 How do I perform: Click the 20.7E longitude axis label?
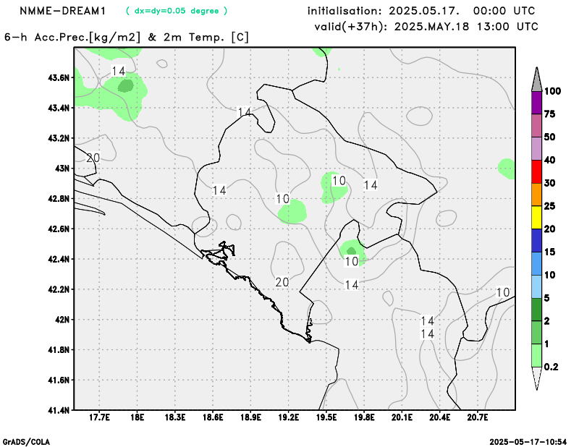coord(478,417)
